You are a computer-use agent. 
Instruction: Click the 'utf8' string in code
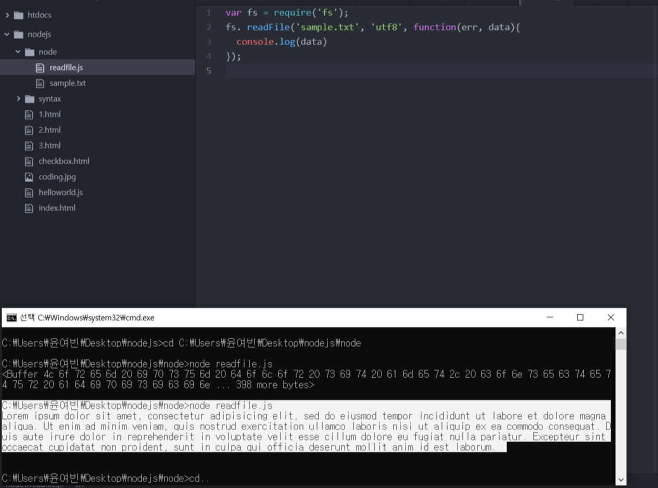click(386, 27)
